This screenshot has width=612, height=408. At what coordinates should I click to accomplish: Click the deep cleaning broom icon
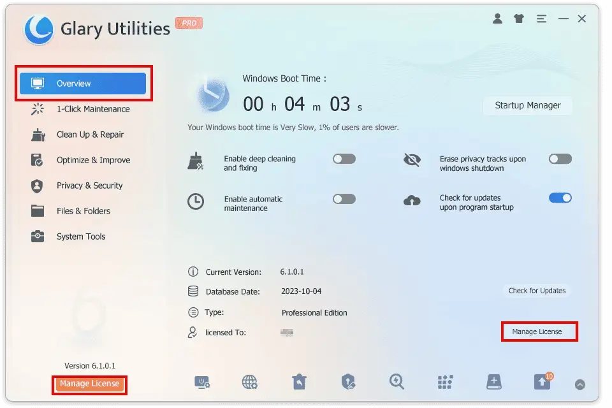pyautogui.click(x=196, y=161)
